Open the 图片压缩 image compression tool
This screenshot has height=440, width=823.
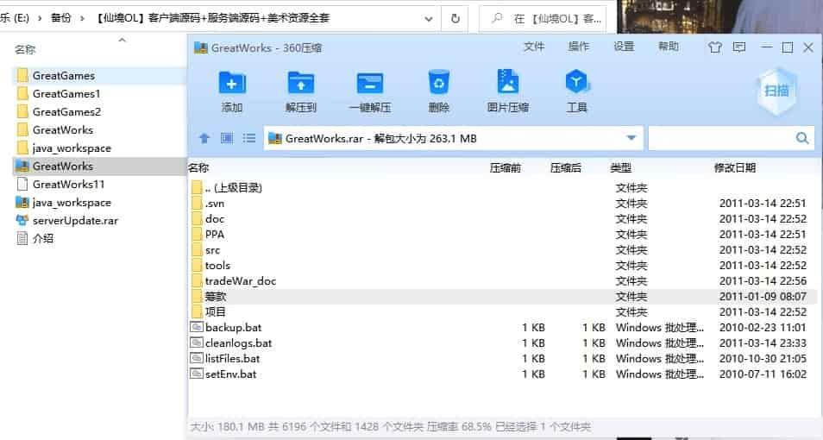click(x=507, y=83)
